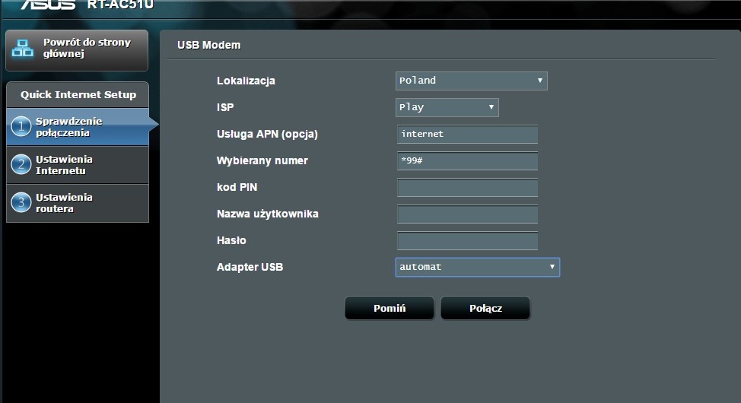Image resolution: width=741 pixels, height=403 pixels.
Task: Click the RT-AC51U model name
Action: click(120, 5)
